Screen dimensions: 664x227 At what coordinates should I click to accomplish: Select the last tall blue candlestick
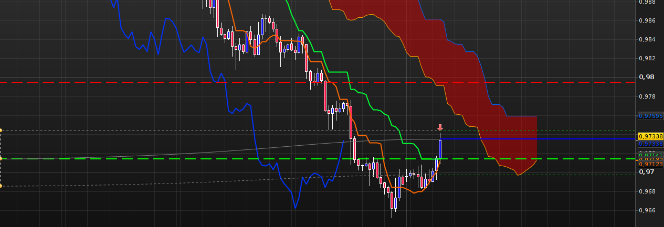[x=440, y=149]
